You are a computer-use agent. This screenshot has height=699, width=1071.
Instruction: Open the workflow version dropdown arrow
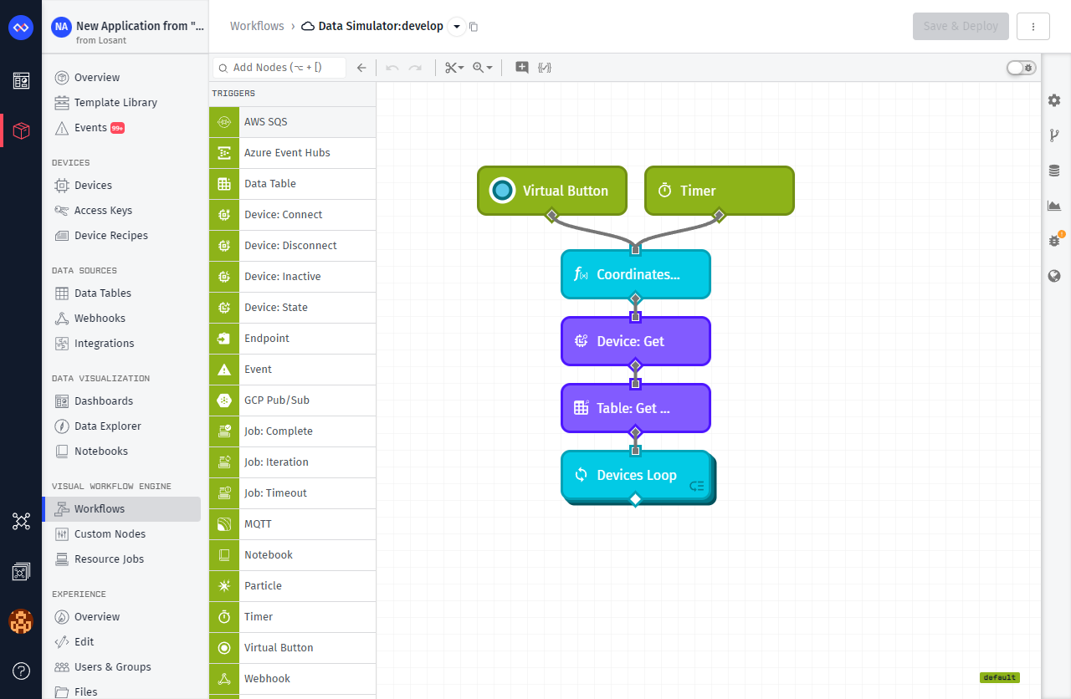coord(457,27)
